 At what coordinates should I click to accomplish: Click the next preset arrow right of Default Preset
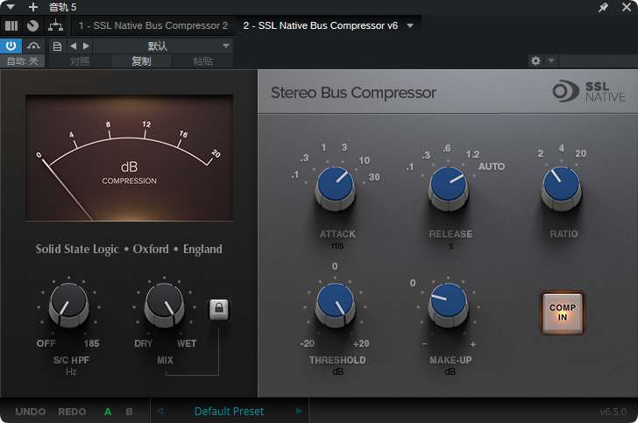point(299,411)
